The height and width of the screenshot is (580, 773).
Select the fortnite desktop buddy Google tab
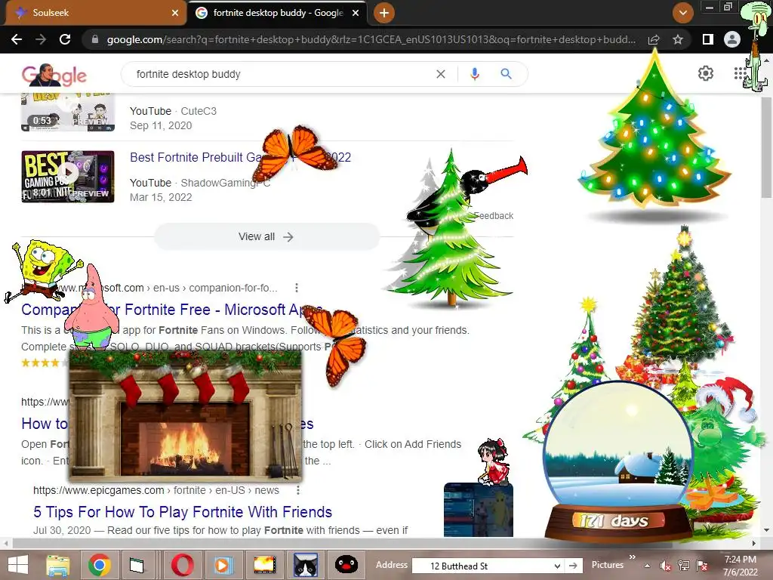coord(278,13)
